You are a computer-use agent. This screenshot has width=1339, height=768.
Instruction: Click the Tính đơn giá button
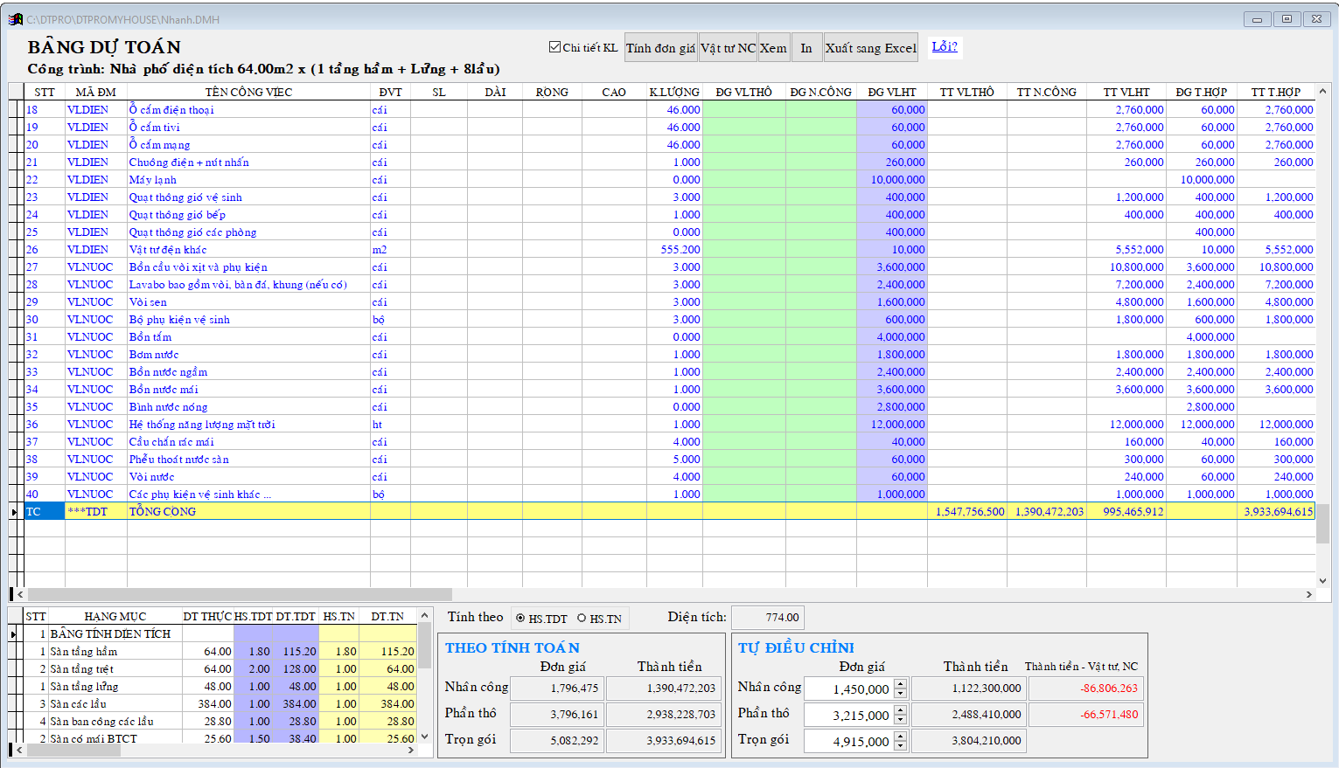click(660, 48)
